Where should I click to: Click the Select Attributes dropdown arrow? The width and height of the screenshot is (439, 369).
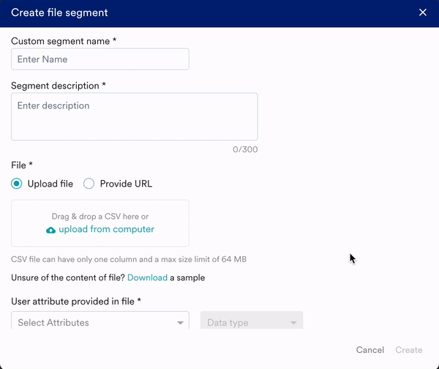pyautogui.click(x=181, y=323)
